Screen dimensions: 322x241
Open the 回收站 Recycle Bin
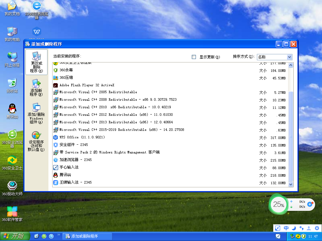(12, 85)
